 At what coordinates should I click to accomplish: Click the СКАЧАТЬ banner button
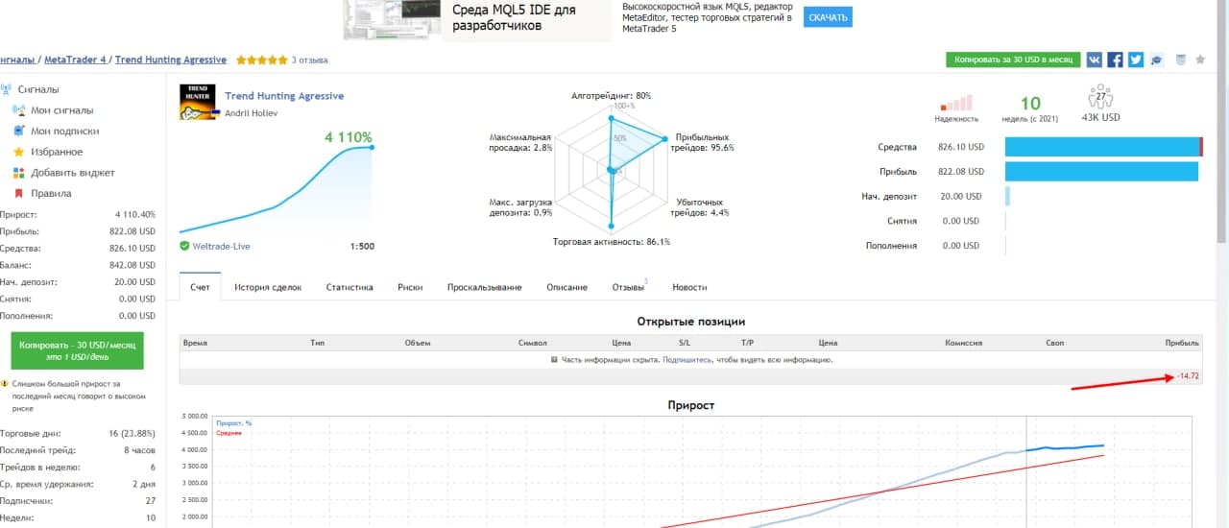point(828,17)
